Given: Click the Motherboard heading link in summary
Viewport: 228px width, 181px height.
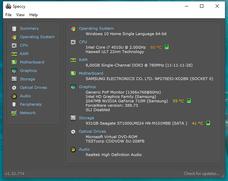Looking at the screenshot, I should coord(91,73).
